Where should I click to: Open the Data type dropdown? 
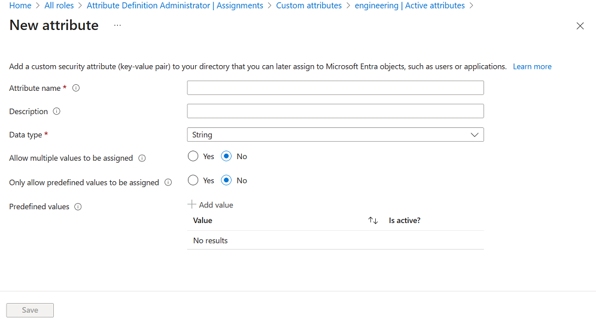(x=335, y=135)
